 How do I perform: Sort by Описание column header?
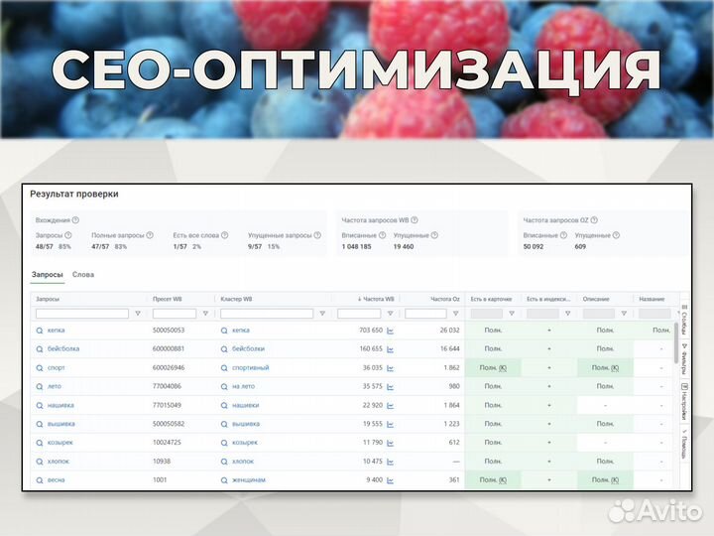click(596, 299)
